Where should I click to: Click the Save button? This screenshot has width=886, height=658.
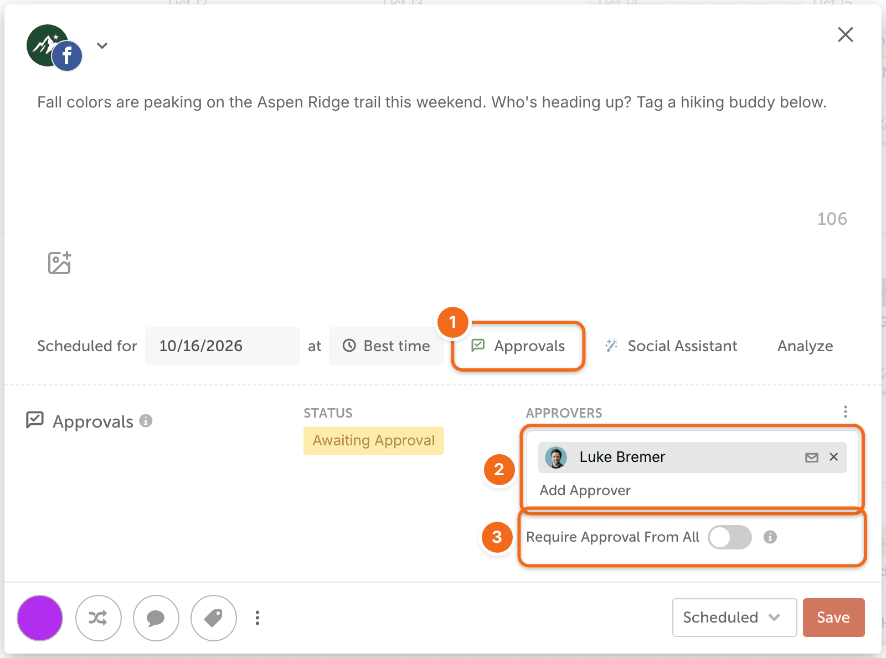pos(833,618)
